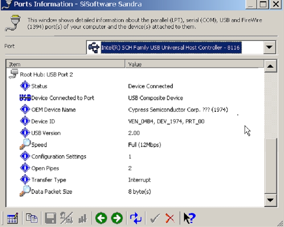Click the Cypress Semiconductor Corp. value

click(x=178, y=110)
